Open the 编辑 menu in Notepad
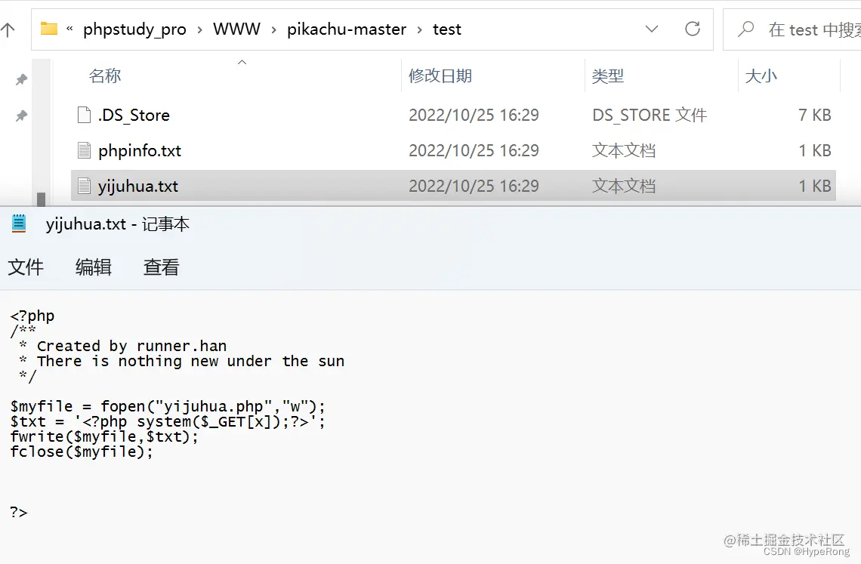 click(x=94, y=267)
